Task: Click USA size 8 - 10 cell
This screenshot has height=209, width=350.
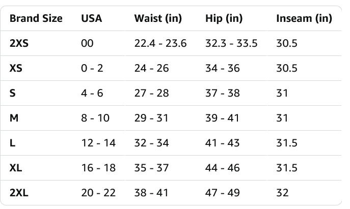Action: [x=95, y=118]
